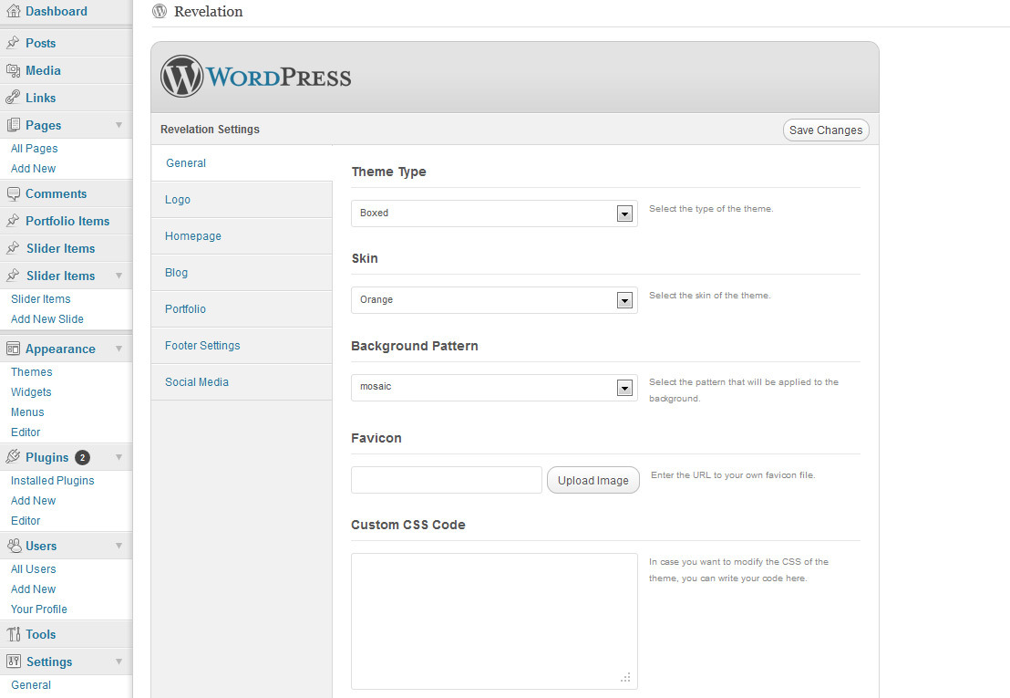This screenshot has height=698, width=1010.
Task: Click the Plugins update count badge
Action: [82, 458]
